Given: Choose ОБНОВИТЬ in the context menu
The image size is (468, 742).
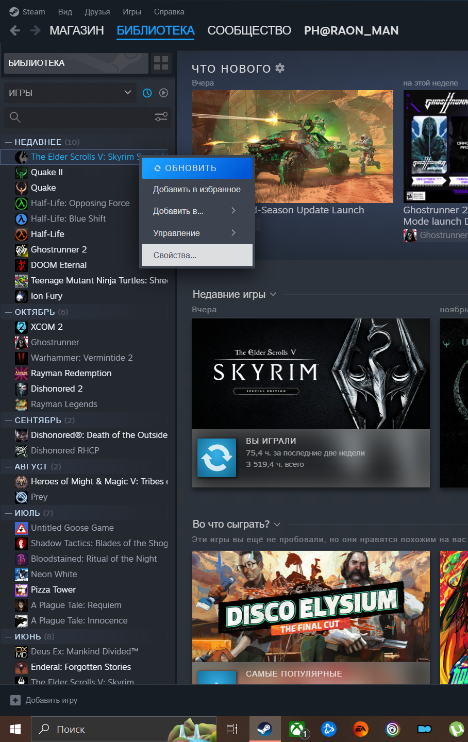Looking at the screenshot, I should point(197,168).
